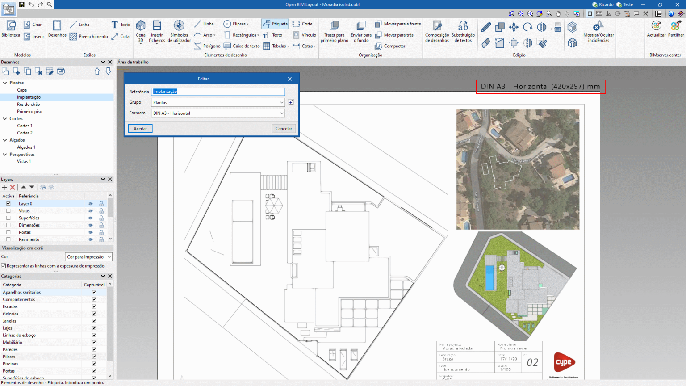Click inside the Referência text field

pos(218,91)
